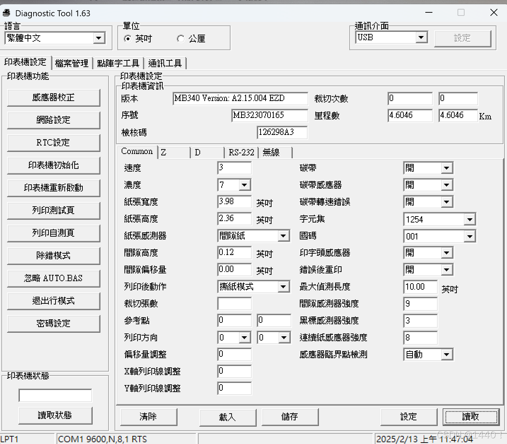
Task: Select the 英吋 (inch) radio button
Action: click(x=128, y=39)
